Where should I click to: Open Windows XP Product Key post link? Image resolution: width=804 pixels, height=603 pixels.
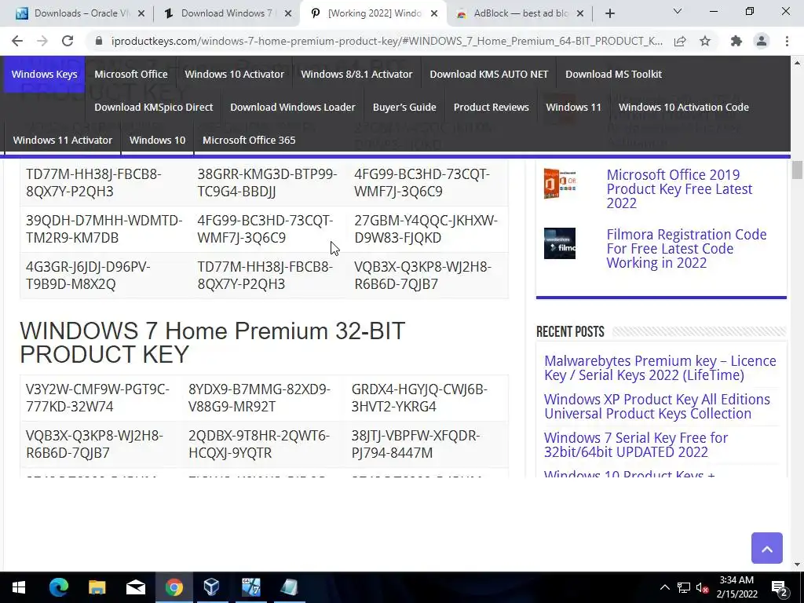click(657, 406)
